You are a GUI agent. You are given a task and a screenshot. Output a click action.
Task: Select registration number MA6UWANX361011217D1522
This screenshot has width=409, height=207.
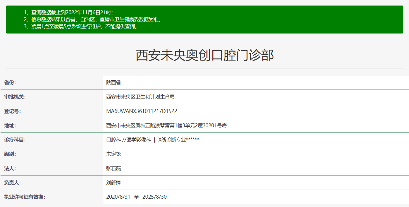(x=142, y=111)
